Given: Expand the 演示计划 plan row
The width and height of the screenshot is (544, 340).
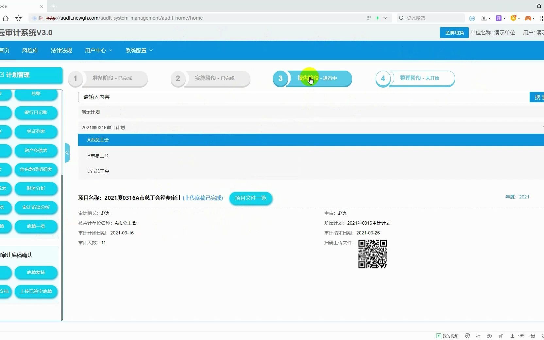Looking at the screenshot, I should [x=311, y=112].
